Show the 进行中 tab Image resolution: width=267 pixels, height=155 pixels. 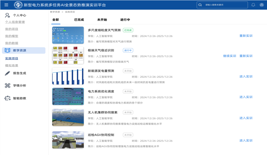coord(125,20)
